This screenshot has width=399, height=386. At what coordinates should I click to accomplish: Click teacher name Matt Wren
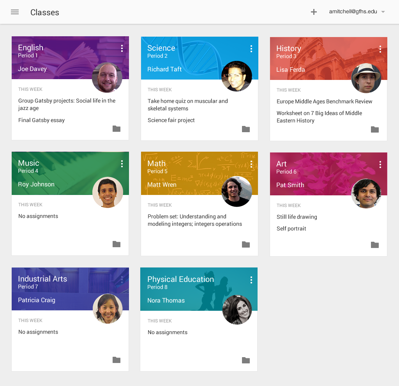click(162, 185)
